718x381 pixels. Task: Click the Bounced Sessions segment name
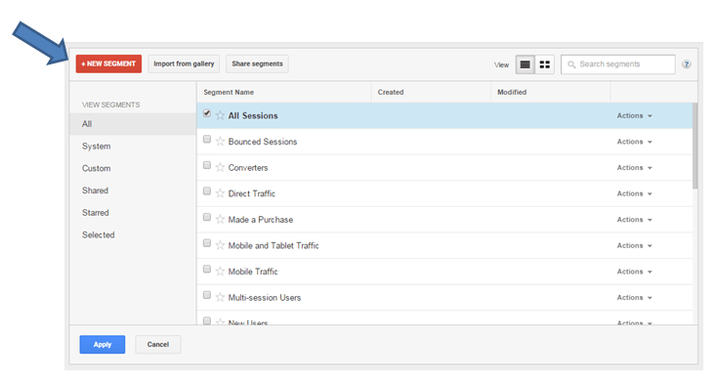263,142
